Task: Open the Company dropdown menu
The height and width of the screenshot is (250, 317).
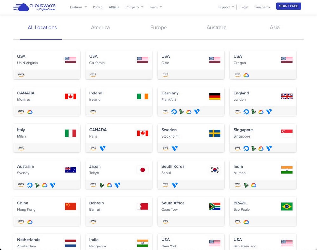Action: pos(134,7)
